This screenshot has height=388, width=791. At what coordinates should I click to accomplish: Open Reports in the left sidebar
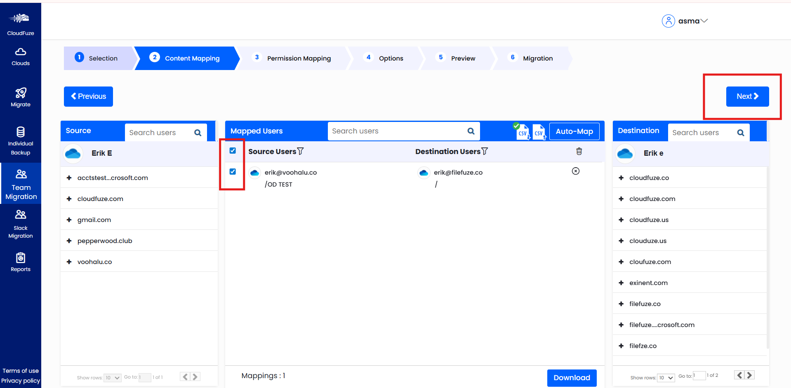click(21, 262)
